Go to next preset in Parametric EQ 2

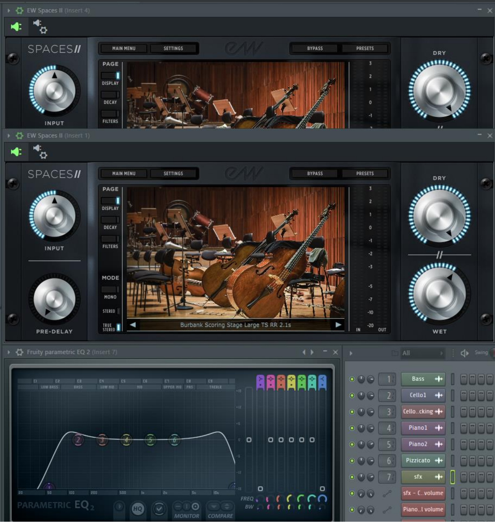coord(312,352)
